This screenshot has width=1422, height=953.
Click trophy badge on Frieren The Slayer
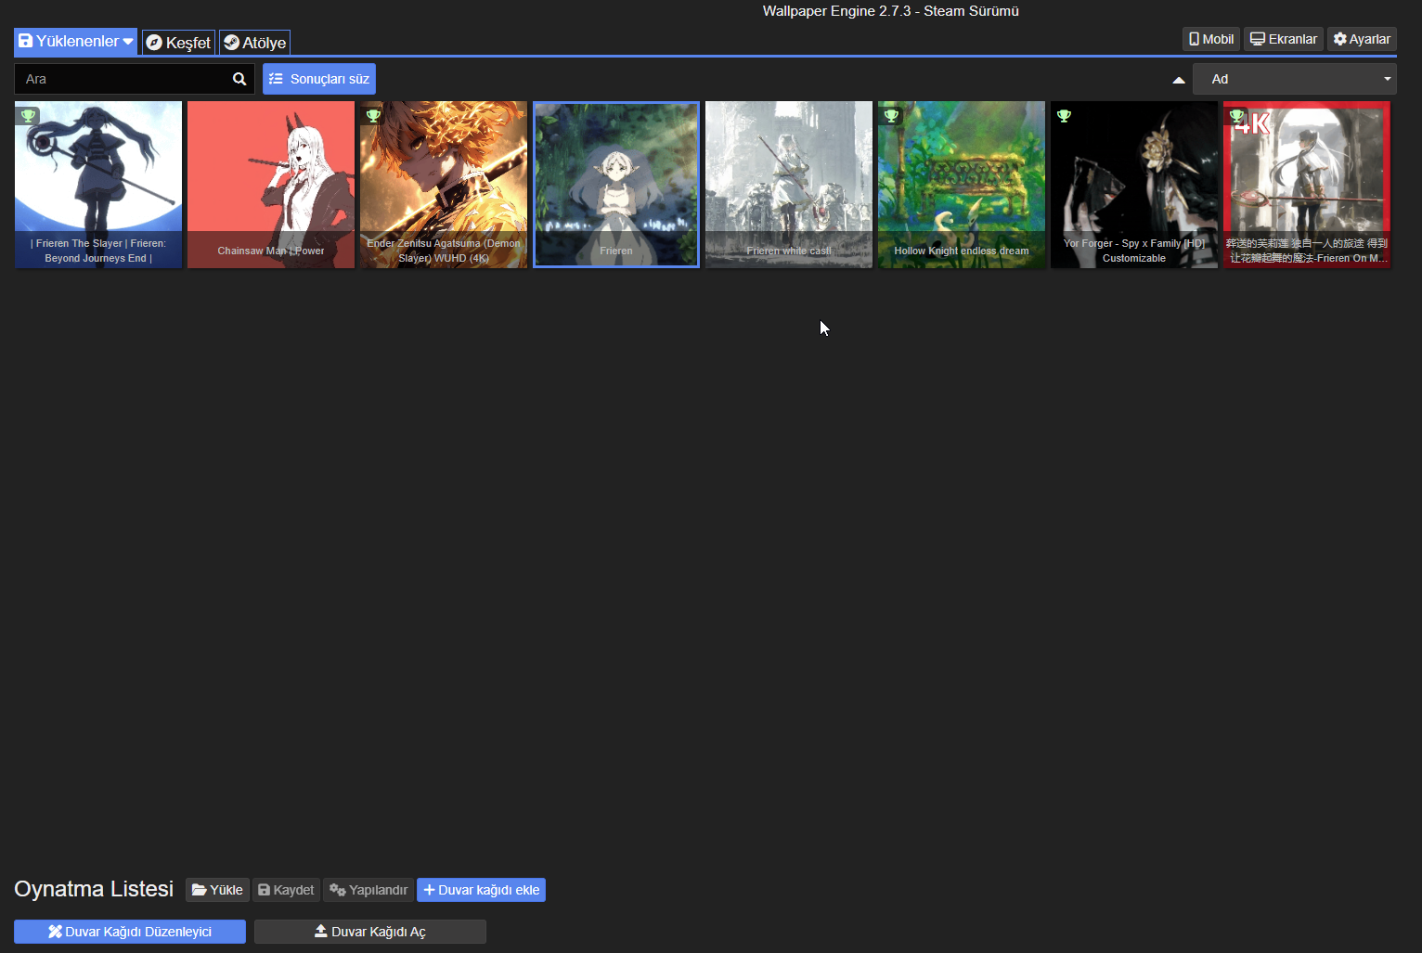pyautogui.click(x=28, y=116)
